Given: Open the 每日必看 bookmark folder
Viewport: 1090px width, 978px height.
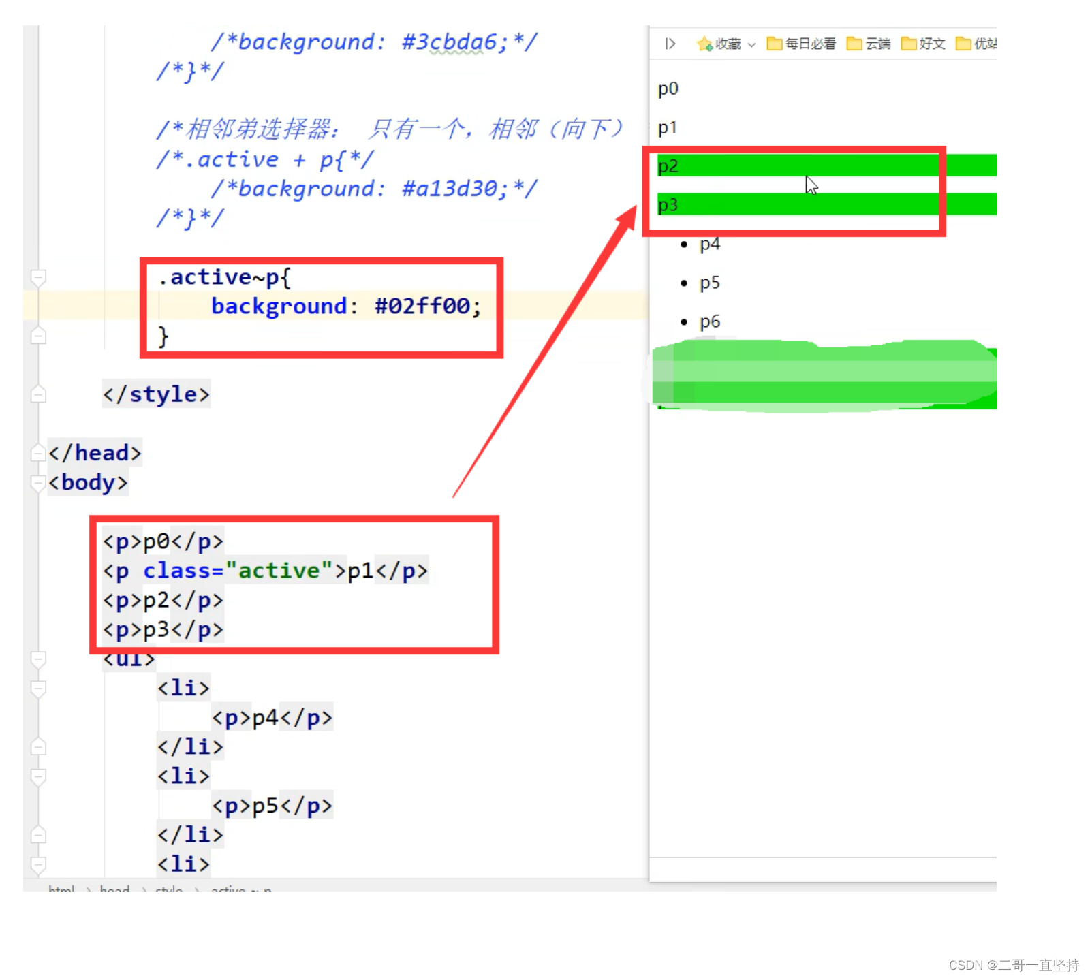Looking at the screenshot, I should (x=801, y=44).
